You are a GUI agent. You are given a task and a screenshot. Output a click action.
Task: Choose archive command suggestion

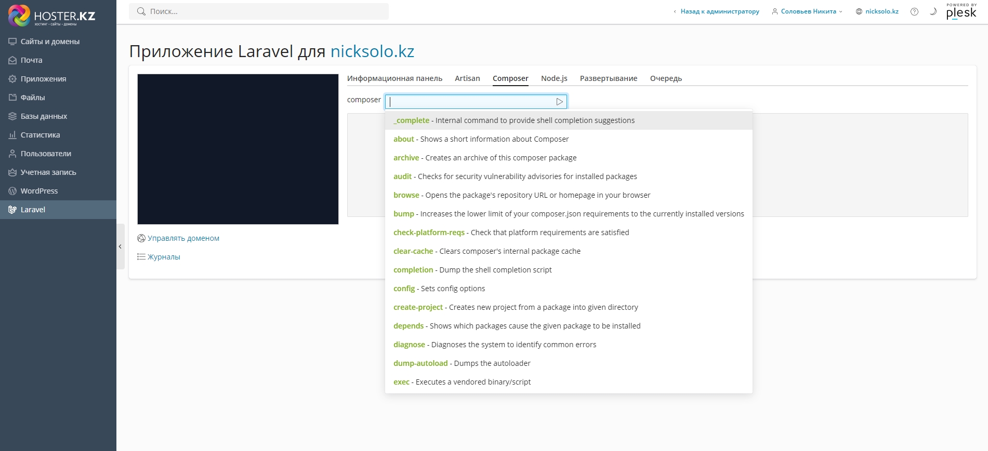pos(569,158)
